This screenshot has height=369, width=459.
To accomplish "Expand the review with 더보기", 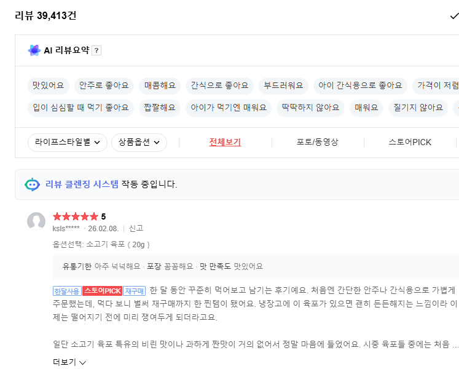I will tap(69, 362).
